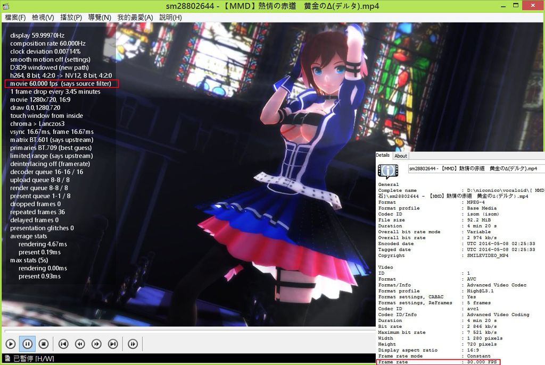Click 'Format profile : High@L3.1' row
Viewport: 545px width, 365px height.
435,291
